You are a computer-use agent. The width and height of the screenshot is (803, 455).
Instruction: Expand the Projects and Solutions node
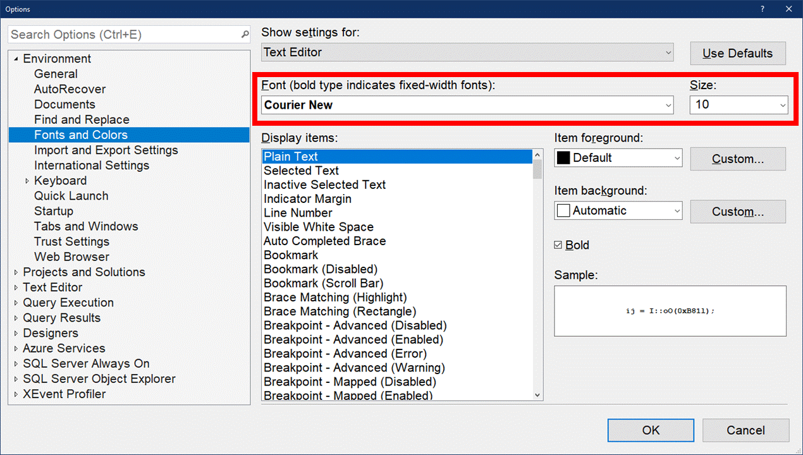pos(16,272)
